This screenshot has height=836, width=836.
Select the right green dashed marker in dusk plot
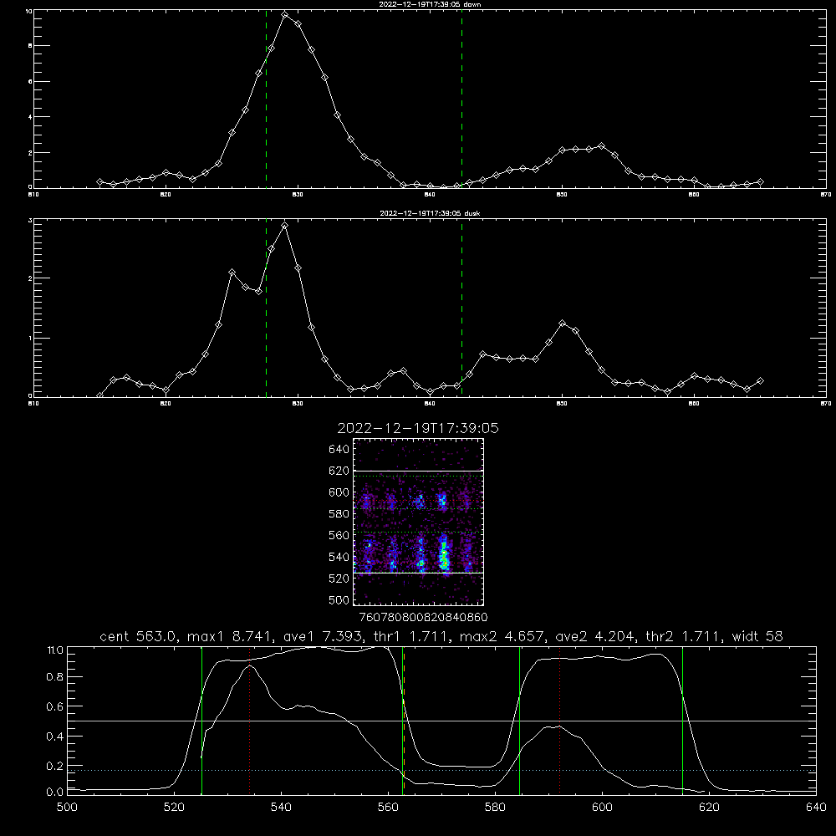pos(461,308)
